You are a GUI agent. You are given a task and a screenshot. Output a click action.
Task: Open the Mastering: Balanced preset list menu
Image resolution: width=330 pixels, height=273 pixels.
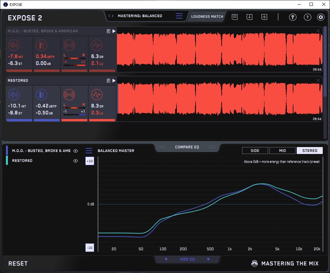pos(179,16)
